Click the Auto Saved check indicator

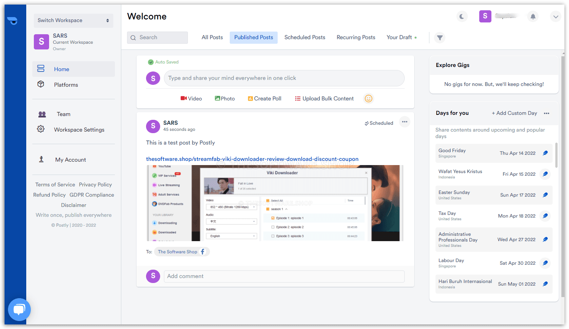(163, 62)
